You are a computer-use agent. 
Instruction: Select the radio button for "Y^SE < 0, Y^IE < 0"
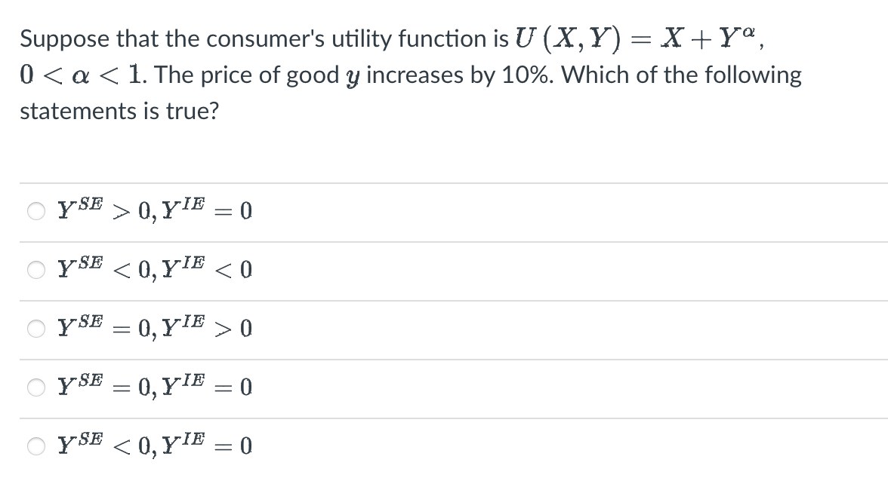pos(35,270)
